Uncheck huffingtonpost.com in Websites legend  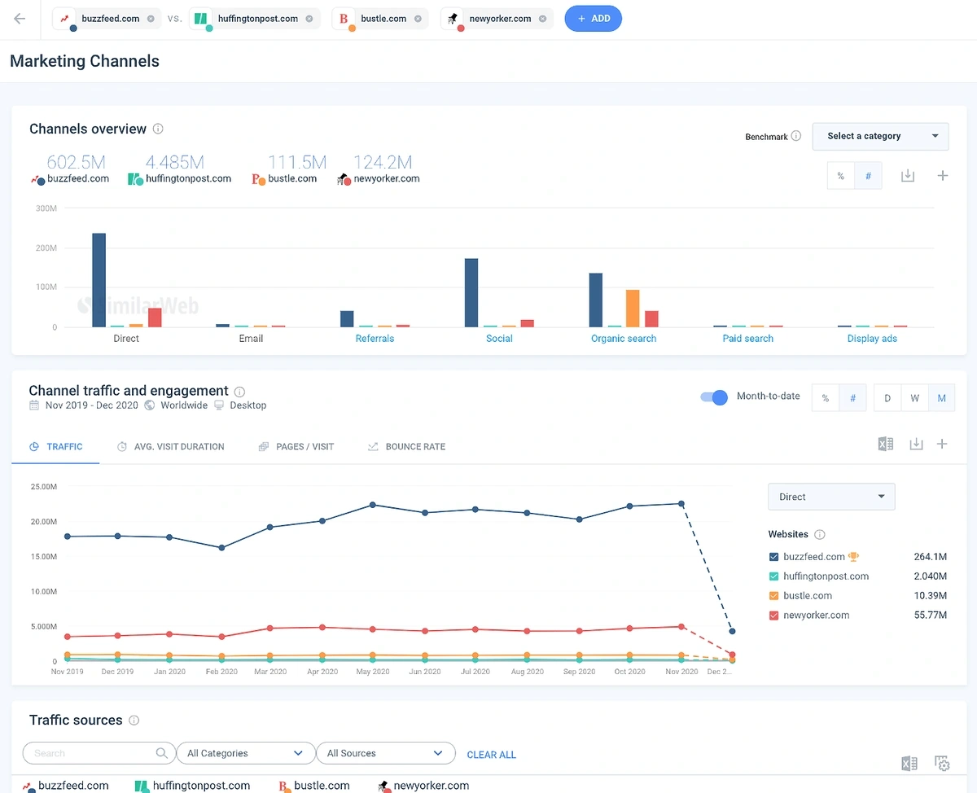point(774,576)
